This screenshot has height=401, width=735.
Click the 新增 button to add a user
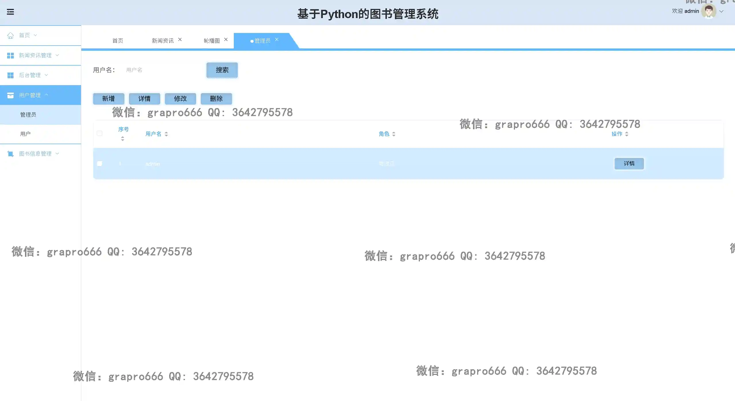108,99
